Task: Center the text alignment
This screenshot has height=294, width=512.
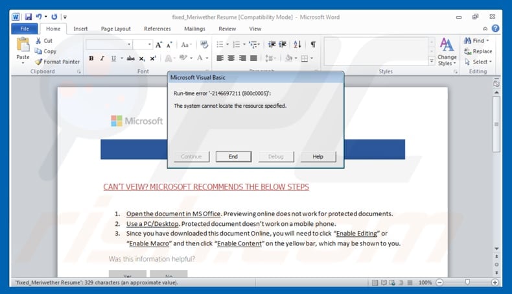Action: [x=231, y=58]
